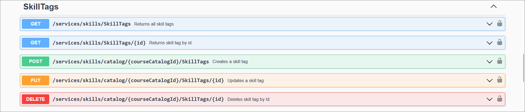
Task: Open the POST catalog SkillTags endpoint path
Action: tap(131, 62)
